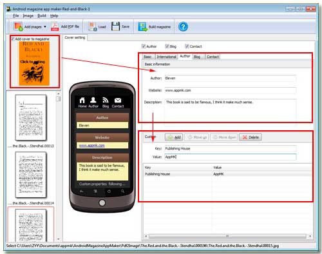322x254 pixels.
Task: Click the application icon in title bar
Action: pos(8,9)
